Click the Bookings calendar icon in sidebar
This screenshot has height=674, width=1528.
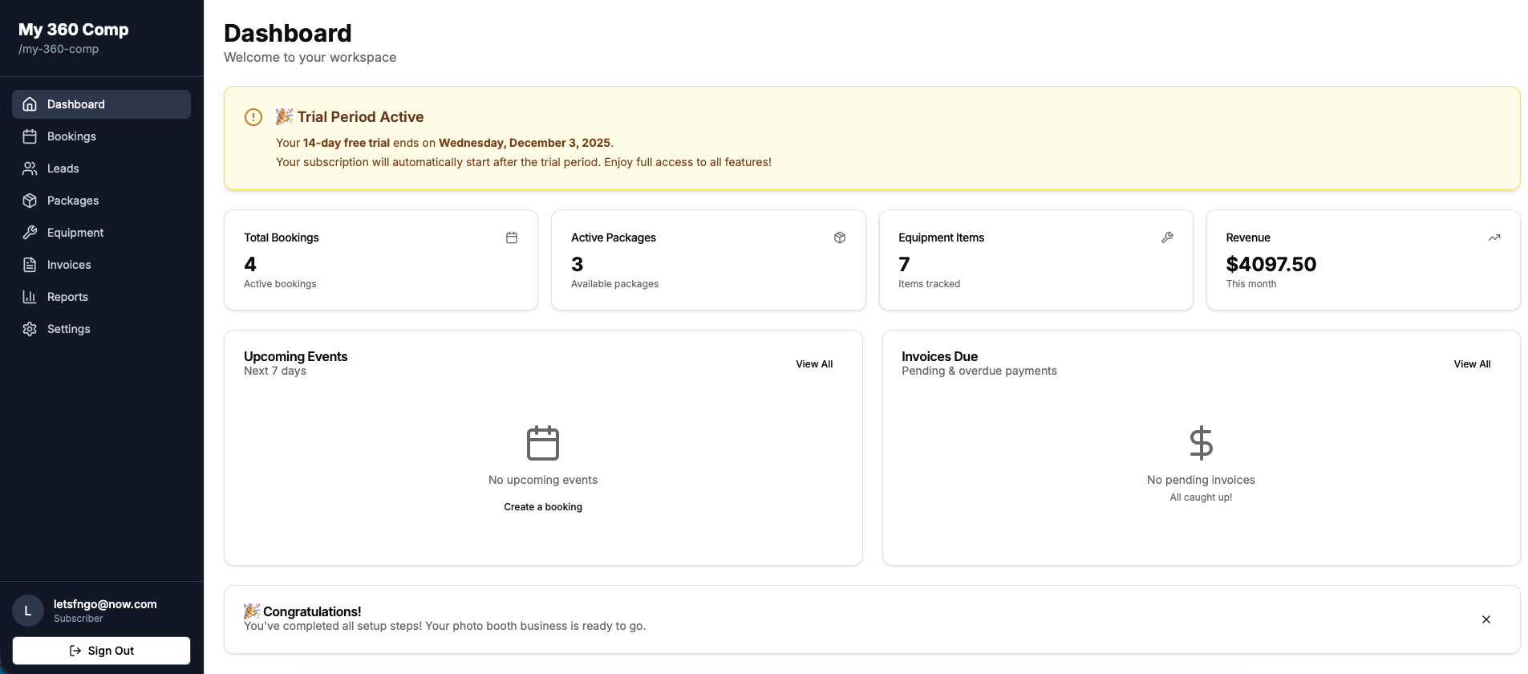tap(30, 136)
